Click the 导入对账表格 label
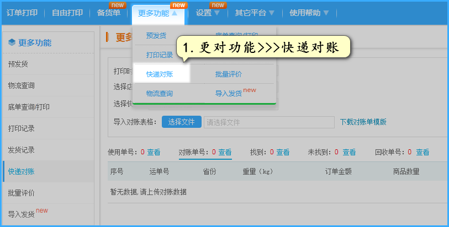The width and height of the screenshot is (449, 227). (135, 122)
